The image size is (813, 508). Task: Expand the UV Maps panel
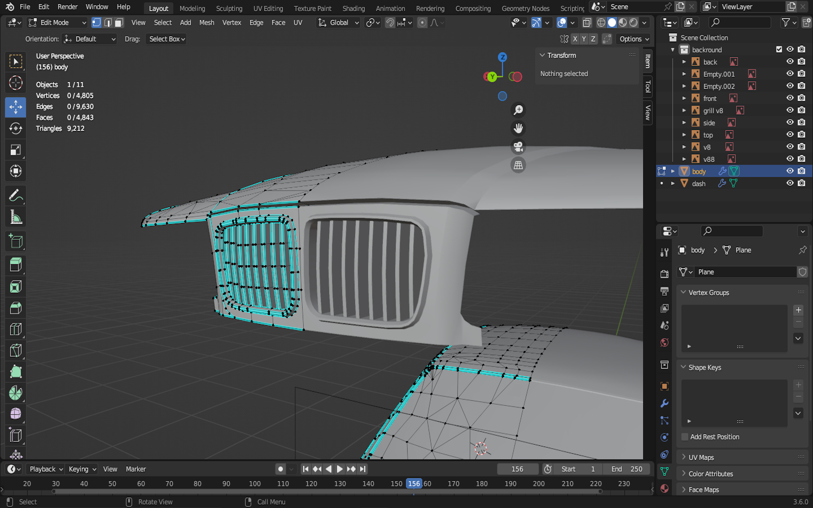683,457
